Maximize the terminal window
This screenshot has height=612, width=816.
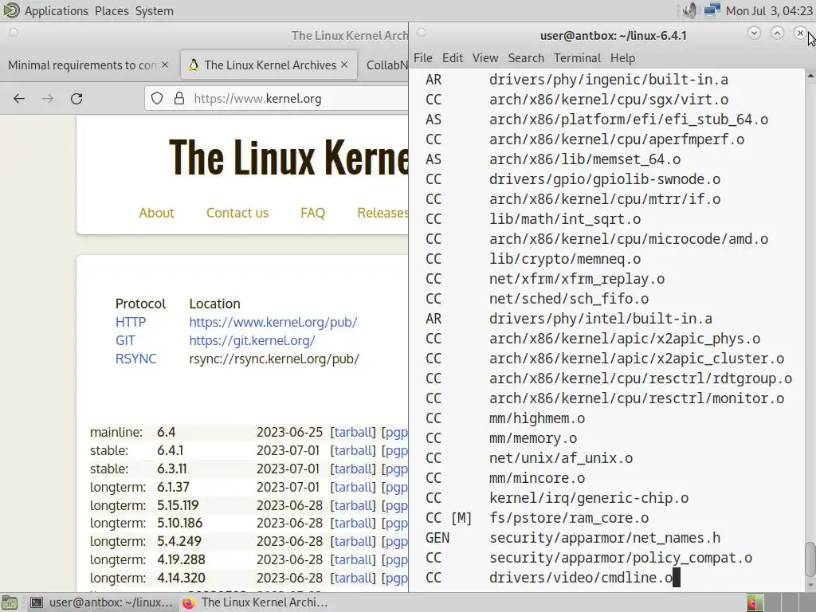[777, 33]
